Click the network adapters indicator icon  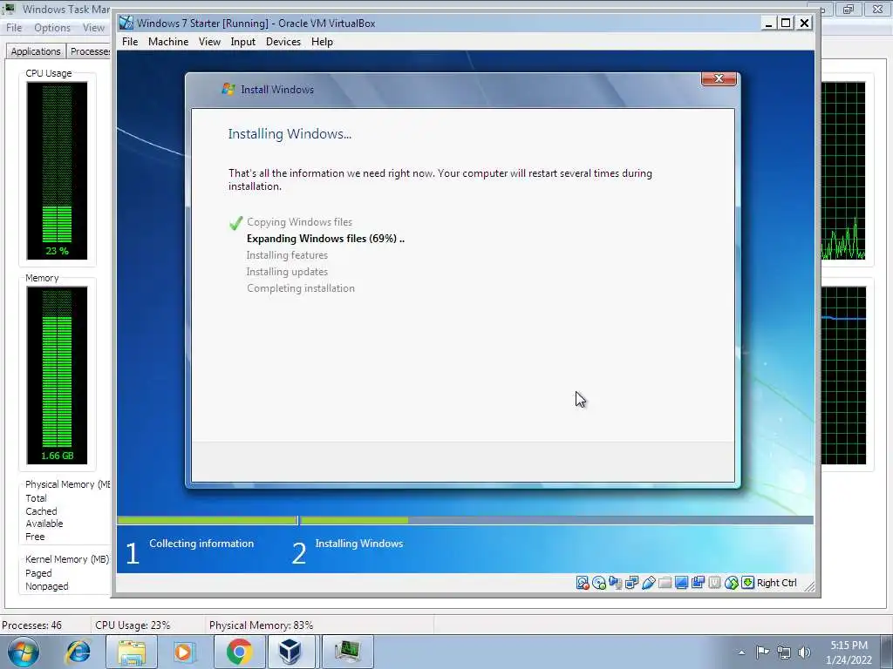click(x=631, y=583)
